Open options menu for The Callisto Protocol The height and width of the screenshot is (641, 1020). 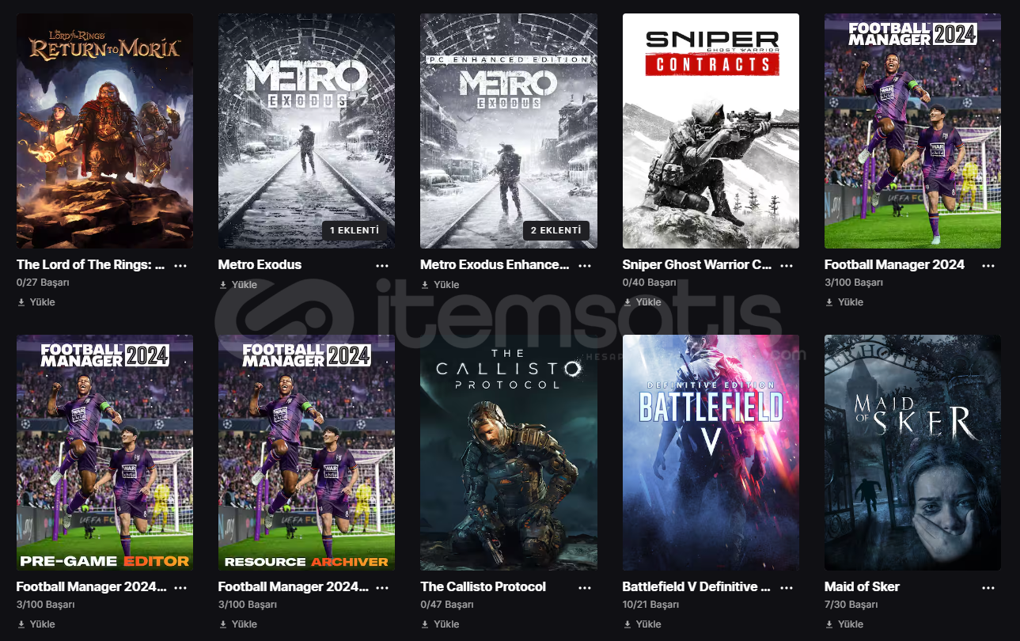click(585, 587)
